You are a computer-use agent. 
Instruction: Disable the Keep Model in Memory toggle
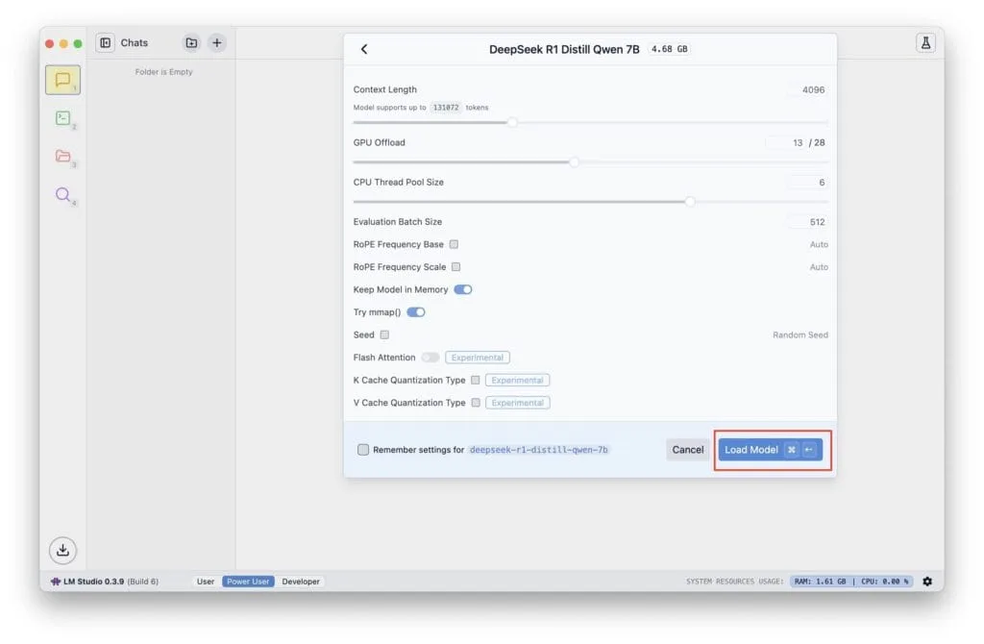462,289
